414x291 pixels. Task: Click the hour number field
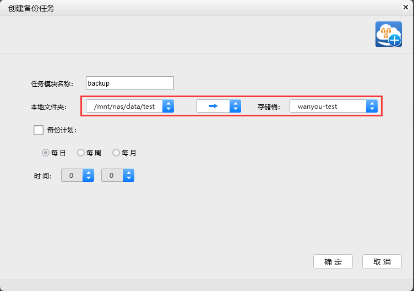coord(72,176)
